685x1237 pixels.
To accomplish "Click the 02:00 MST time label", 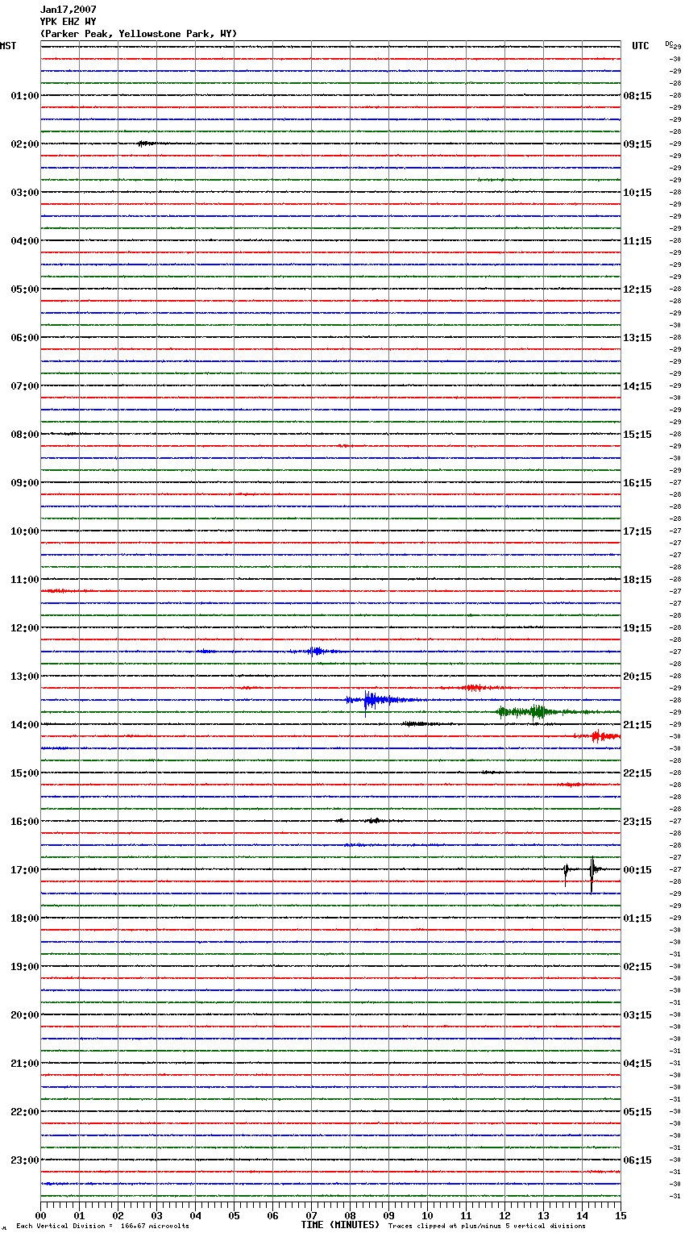I will click(25, 144).
